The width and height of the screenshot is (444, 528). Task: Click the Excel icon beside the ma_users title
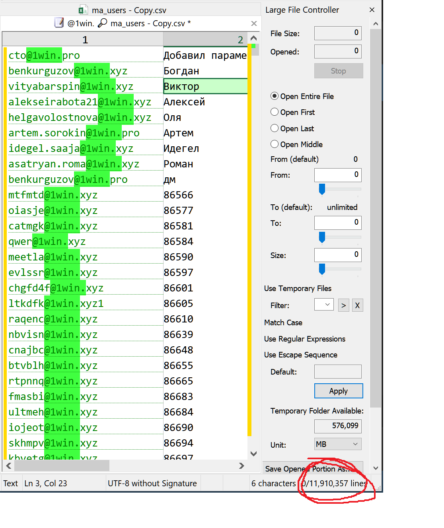point(83,10)
